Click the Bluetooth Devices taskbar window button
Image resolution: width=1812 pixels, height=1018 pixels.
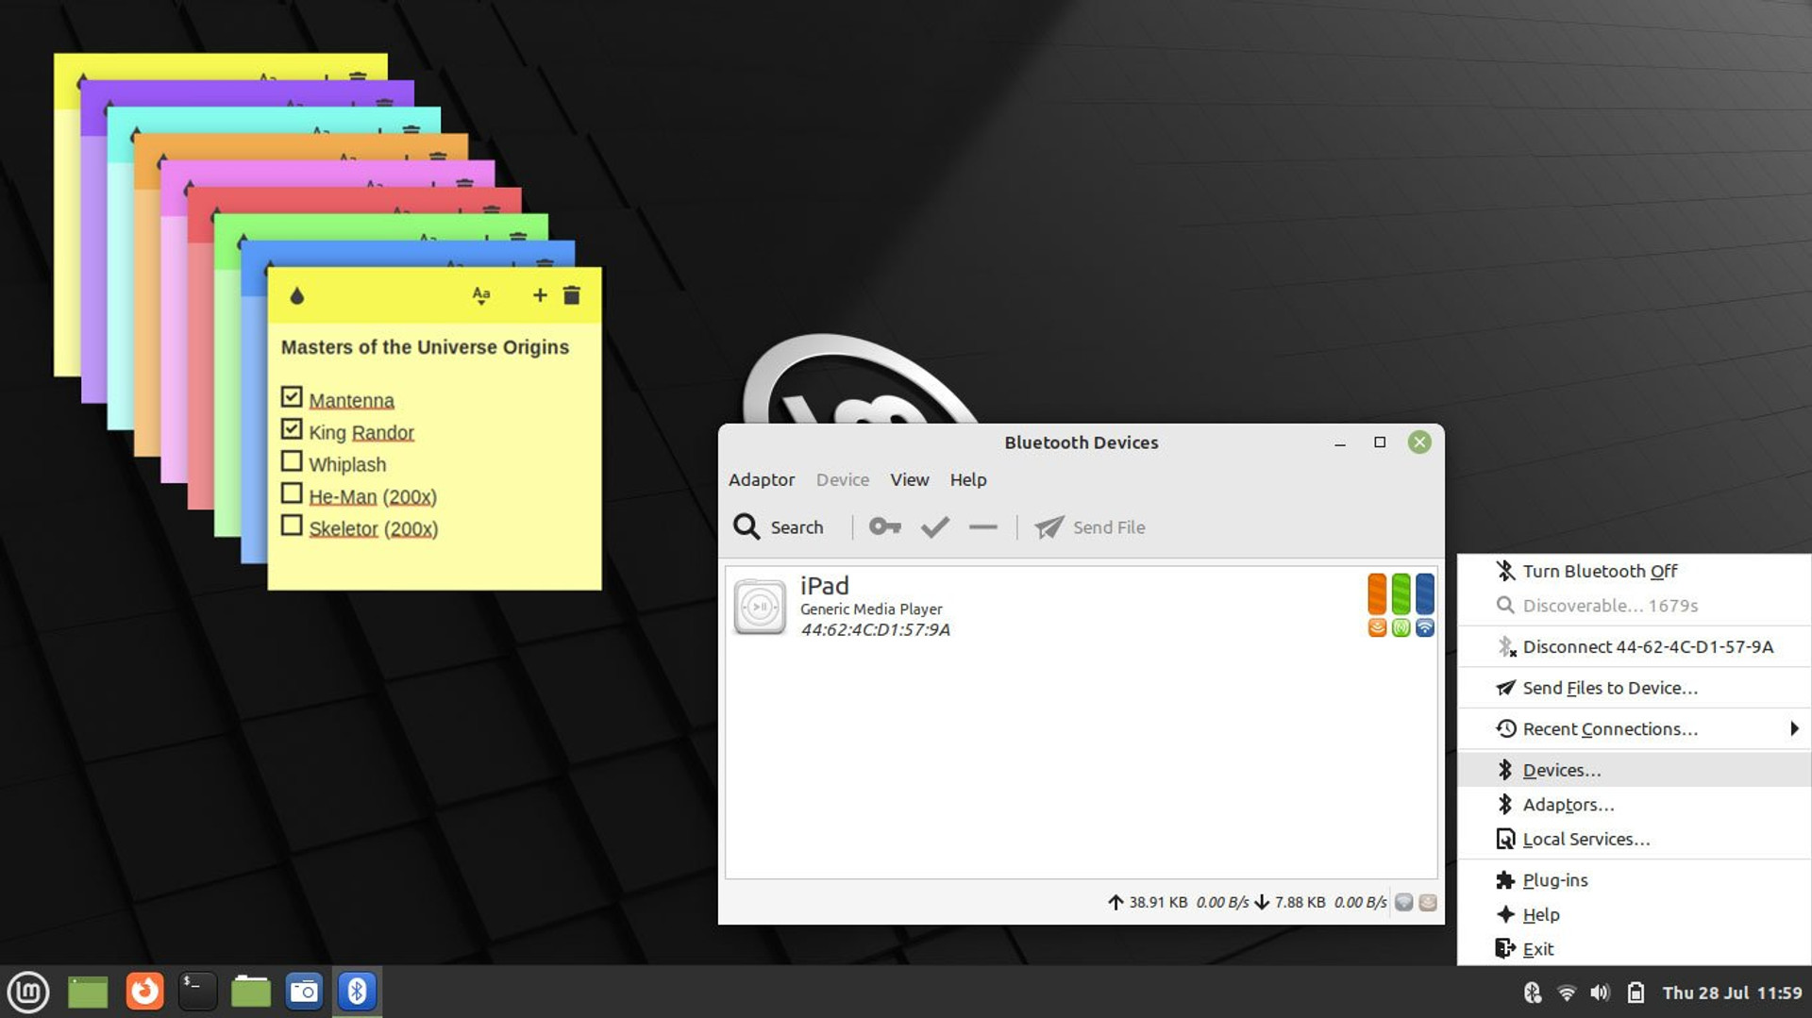(357, 992)
